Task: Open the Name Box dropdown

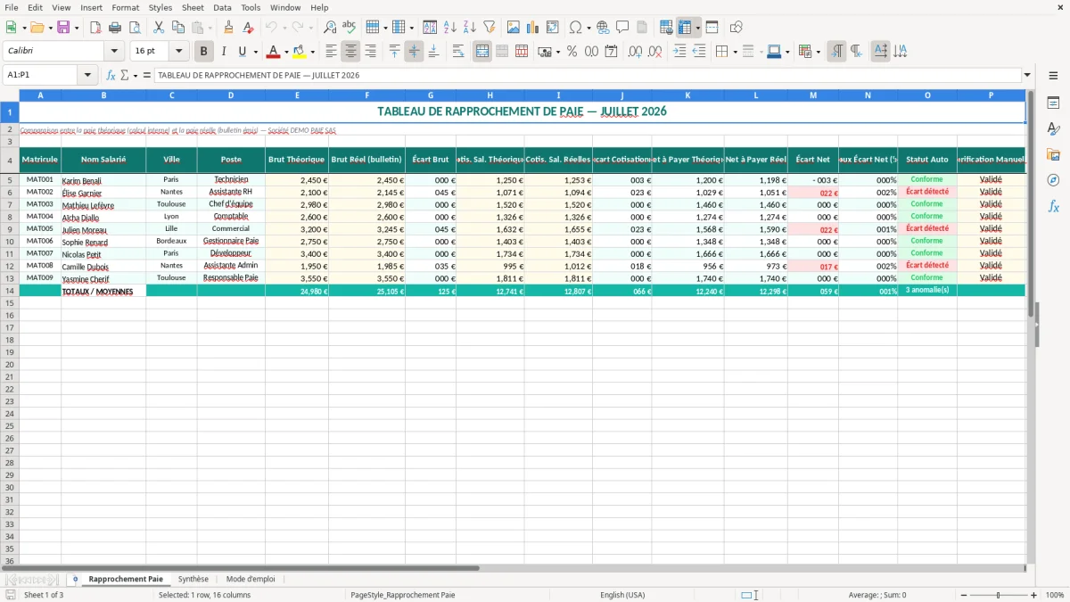Action: 87,75
